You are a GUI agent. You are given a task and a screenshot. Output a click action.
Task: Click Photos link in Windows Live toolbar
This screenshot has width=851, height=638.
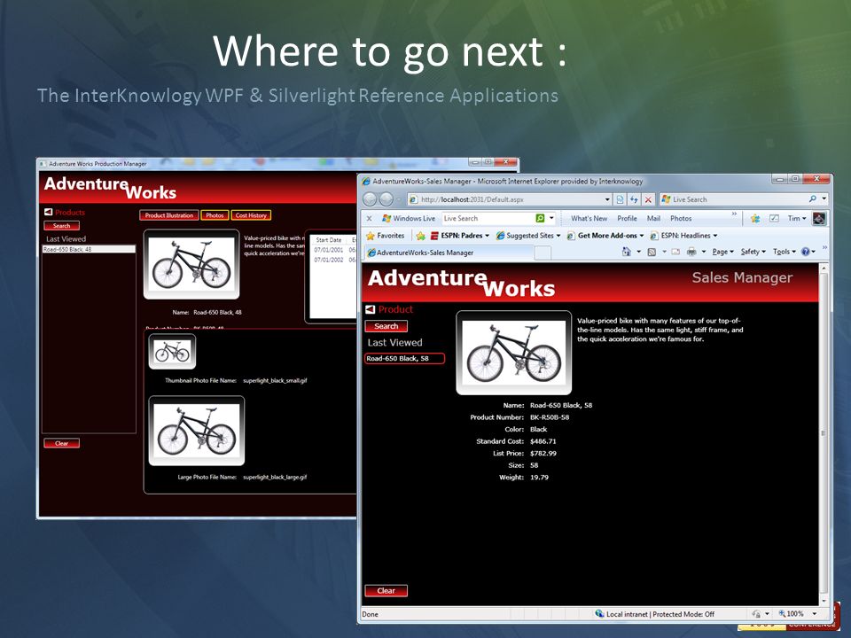pos(681,218)
